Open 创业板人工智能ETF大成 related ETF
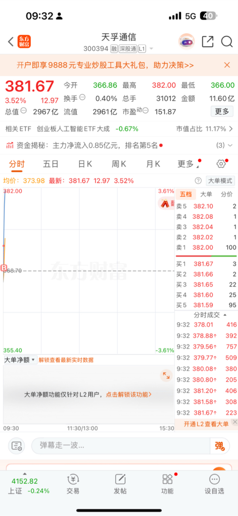 (73, 129)
